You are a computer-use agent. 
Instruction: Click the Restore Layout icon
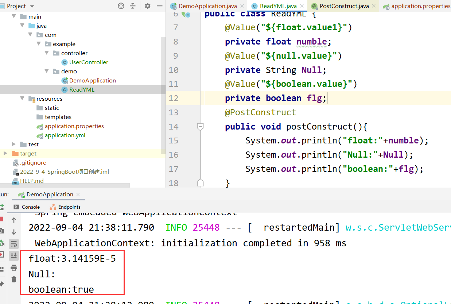click(x=1, y=269)
